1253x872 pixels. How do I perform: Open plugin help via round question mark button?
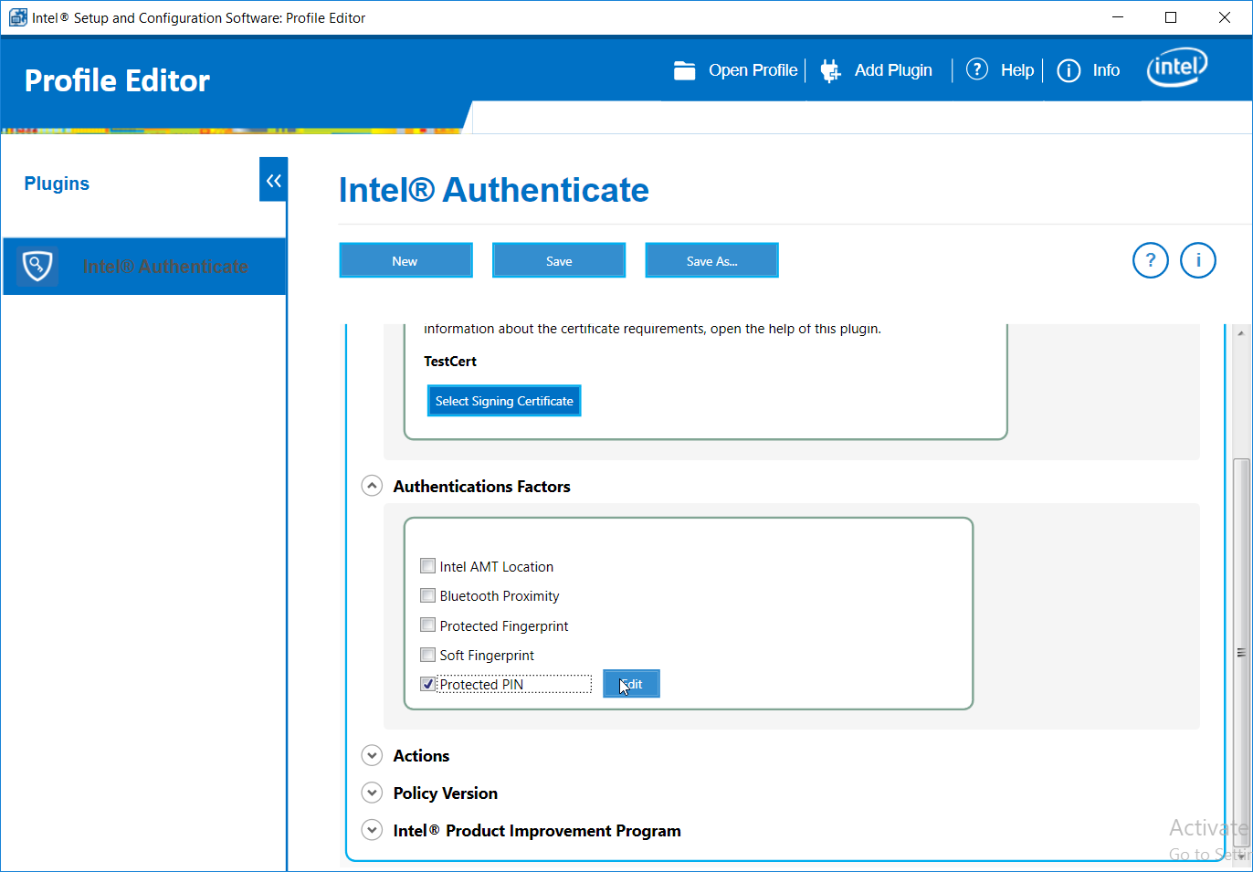click(1150, 260)
